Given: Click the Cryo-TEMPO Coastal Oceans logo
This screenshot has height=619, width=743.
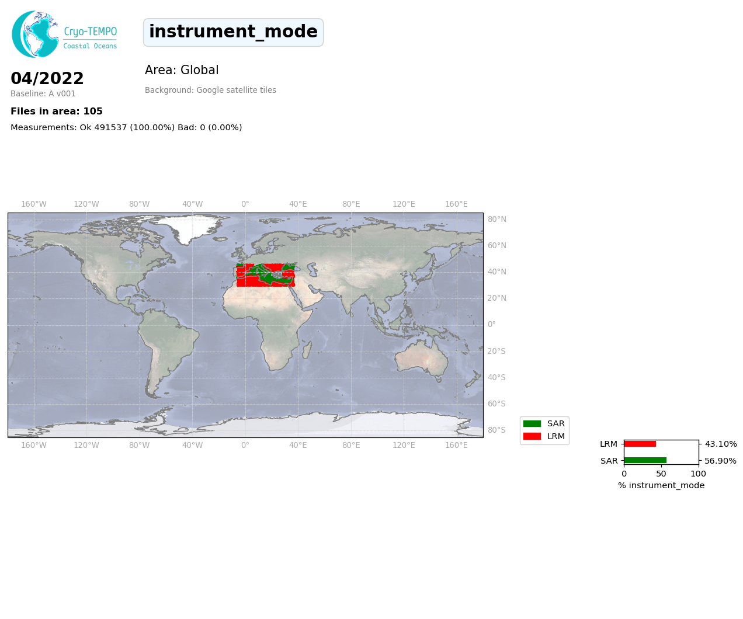Looking at the screenshot, I should (x=64, y=34).
